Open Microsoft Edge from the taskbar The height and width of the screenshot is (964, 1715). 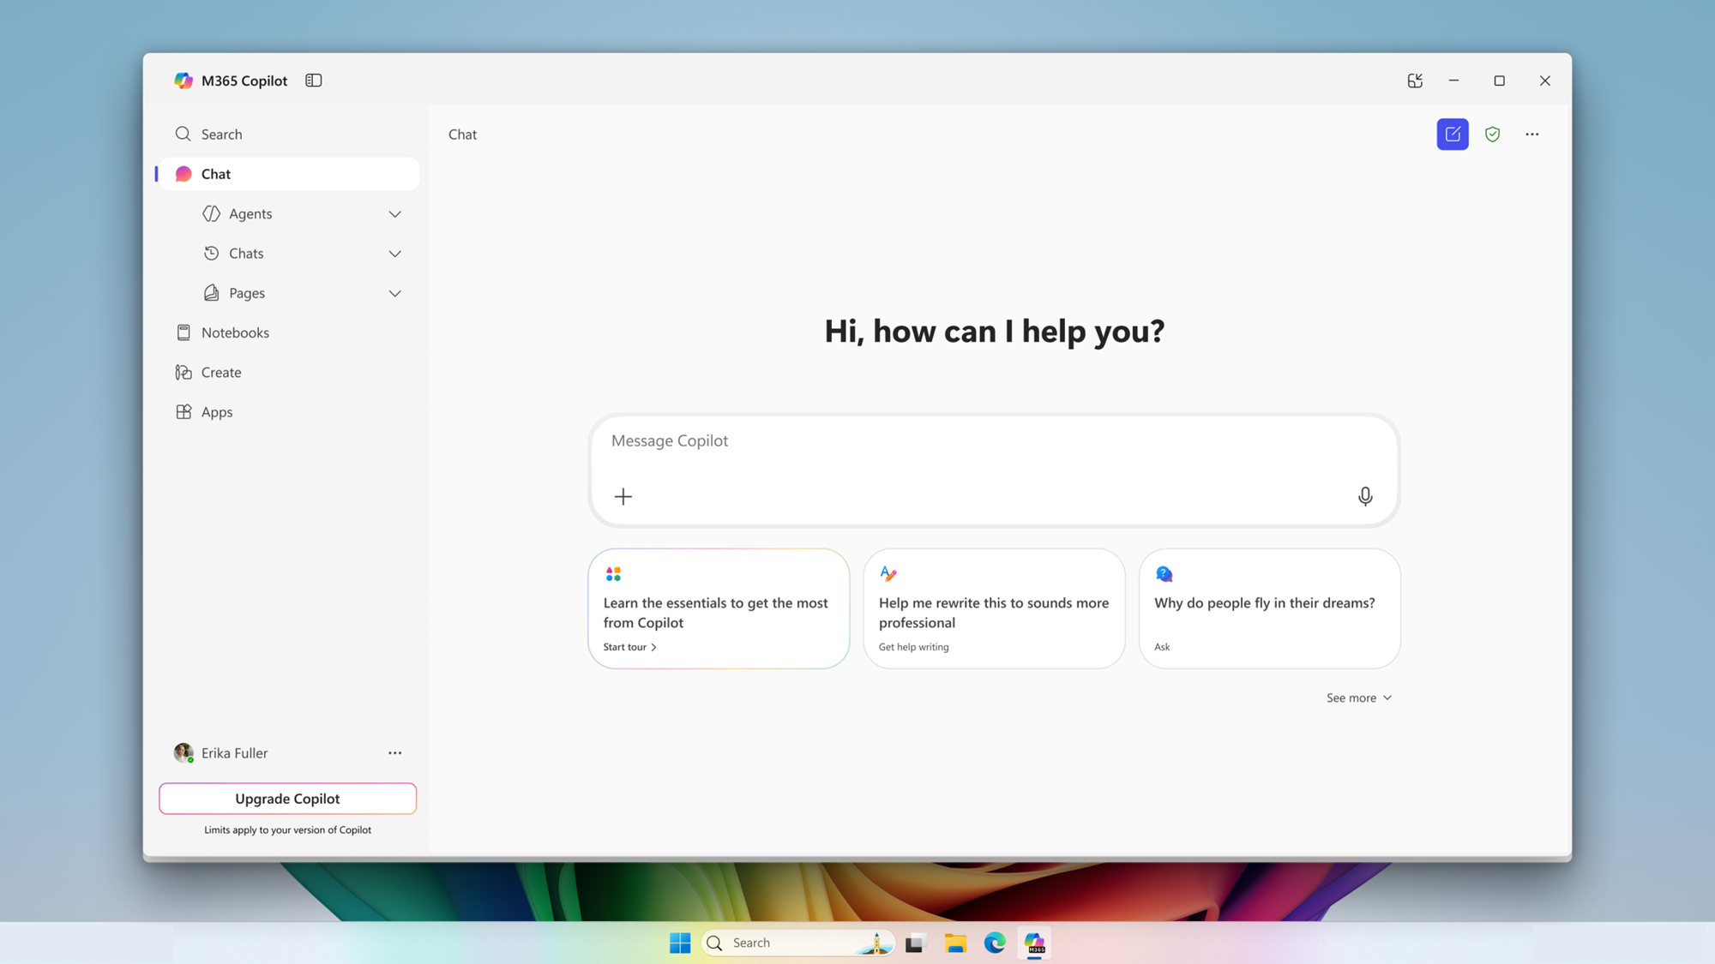pos(994,943)
